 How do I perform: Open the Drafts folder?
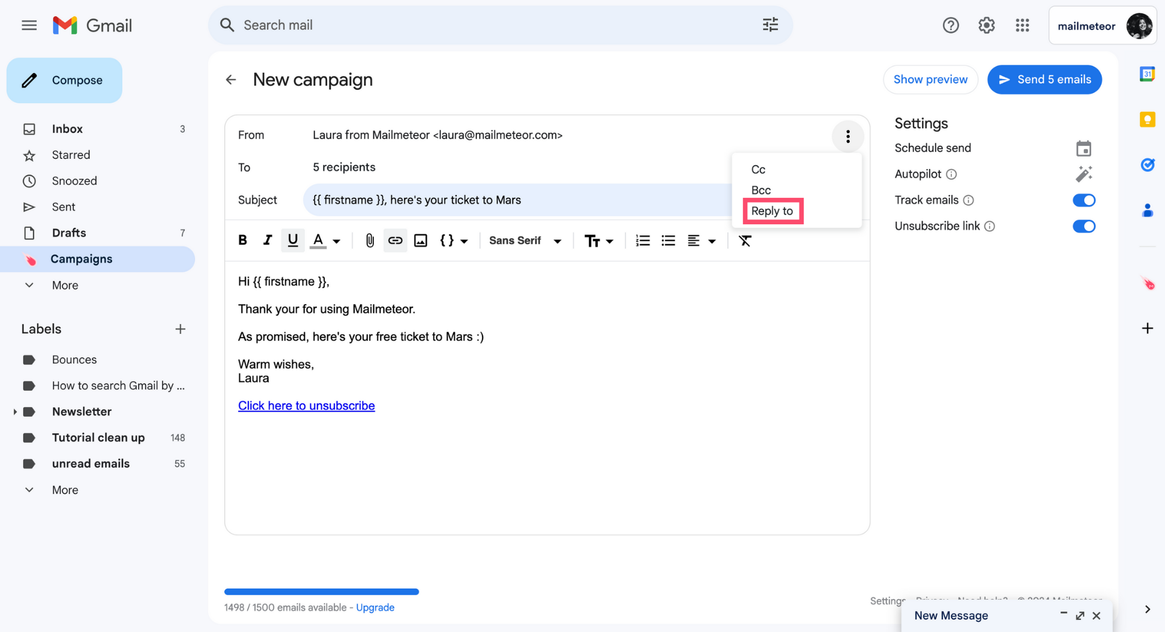click(x=97, y=233)
